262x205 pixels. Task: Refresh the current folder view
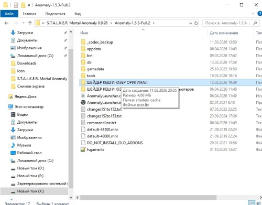[196, 23]
